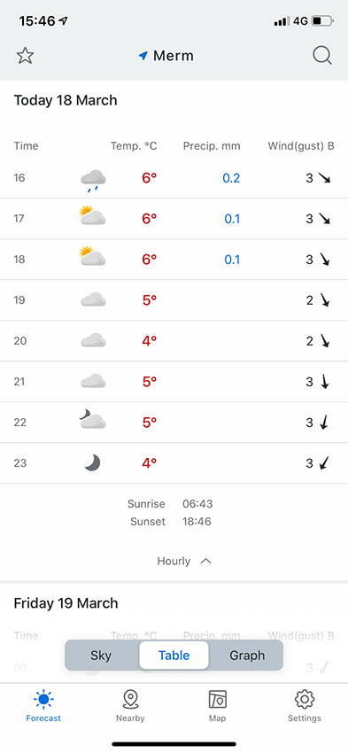The width and height of the screenshot is (348, 753).
Task: Tap the favorite star icon
Action: (x=25, y=56)
